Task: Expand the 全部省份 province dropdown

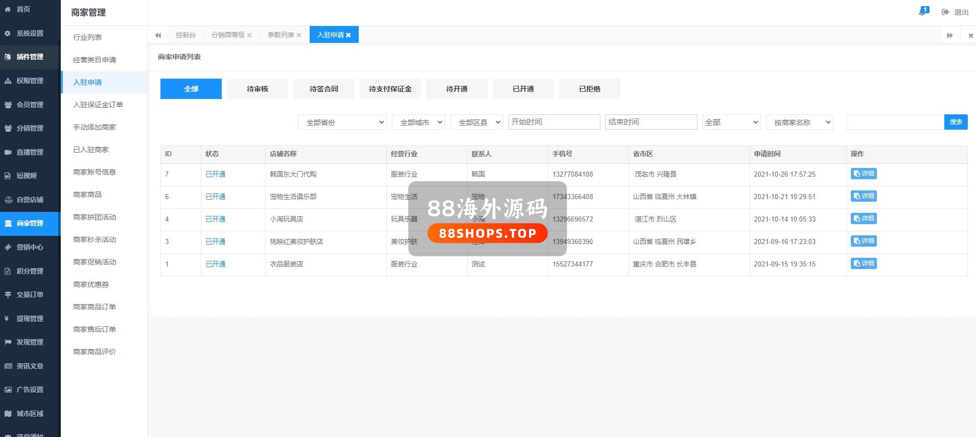Action: [x=342, y=123]
